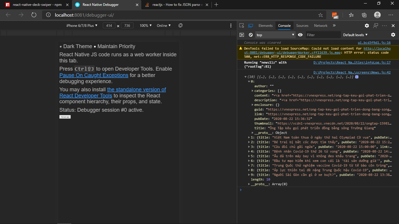Open browser settings and more menu
Image resolution: width=399 pixels, height=224 pixels.
(x=391, y=15)
